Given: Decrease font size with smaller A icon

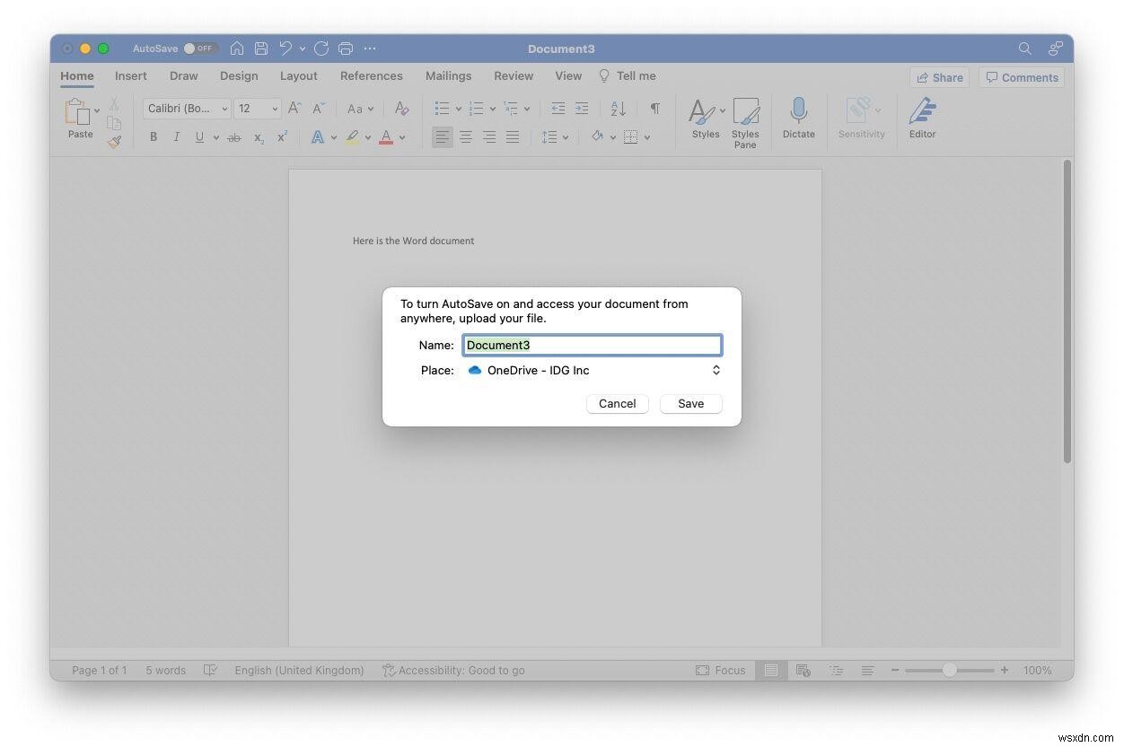Looking at the screenshot, I should [319, 109].
